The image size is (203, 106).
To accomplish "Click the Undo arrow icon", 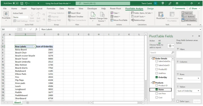I will click(x=26, y=3).
